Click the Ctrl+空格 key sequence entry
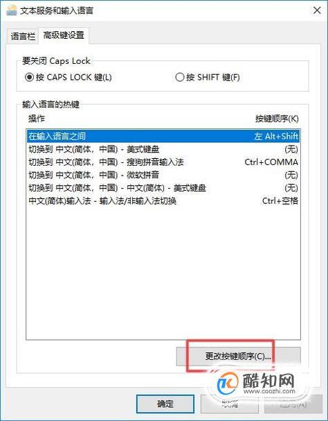This screenshot has width=328, height=421. (x=280, y=200)
